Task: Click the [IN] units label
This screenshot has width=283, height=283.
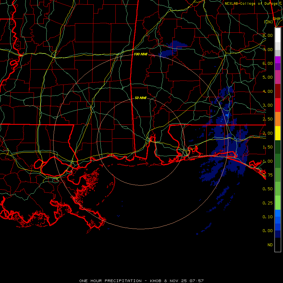Action: pyautogui.click(x=269, y=22)
